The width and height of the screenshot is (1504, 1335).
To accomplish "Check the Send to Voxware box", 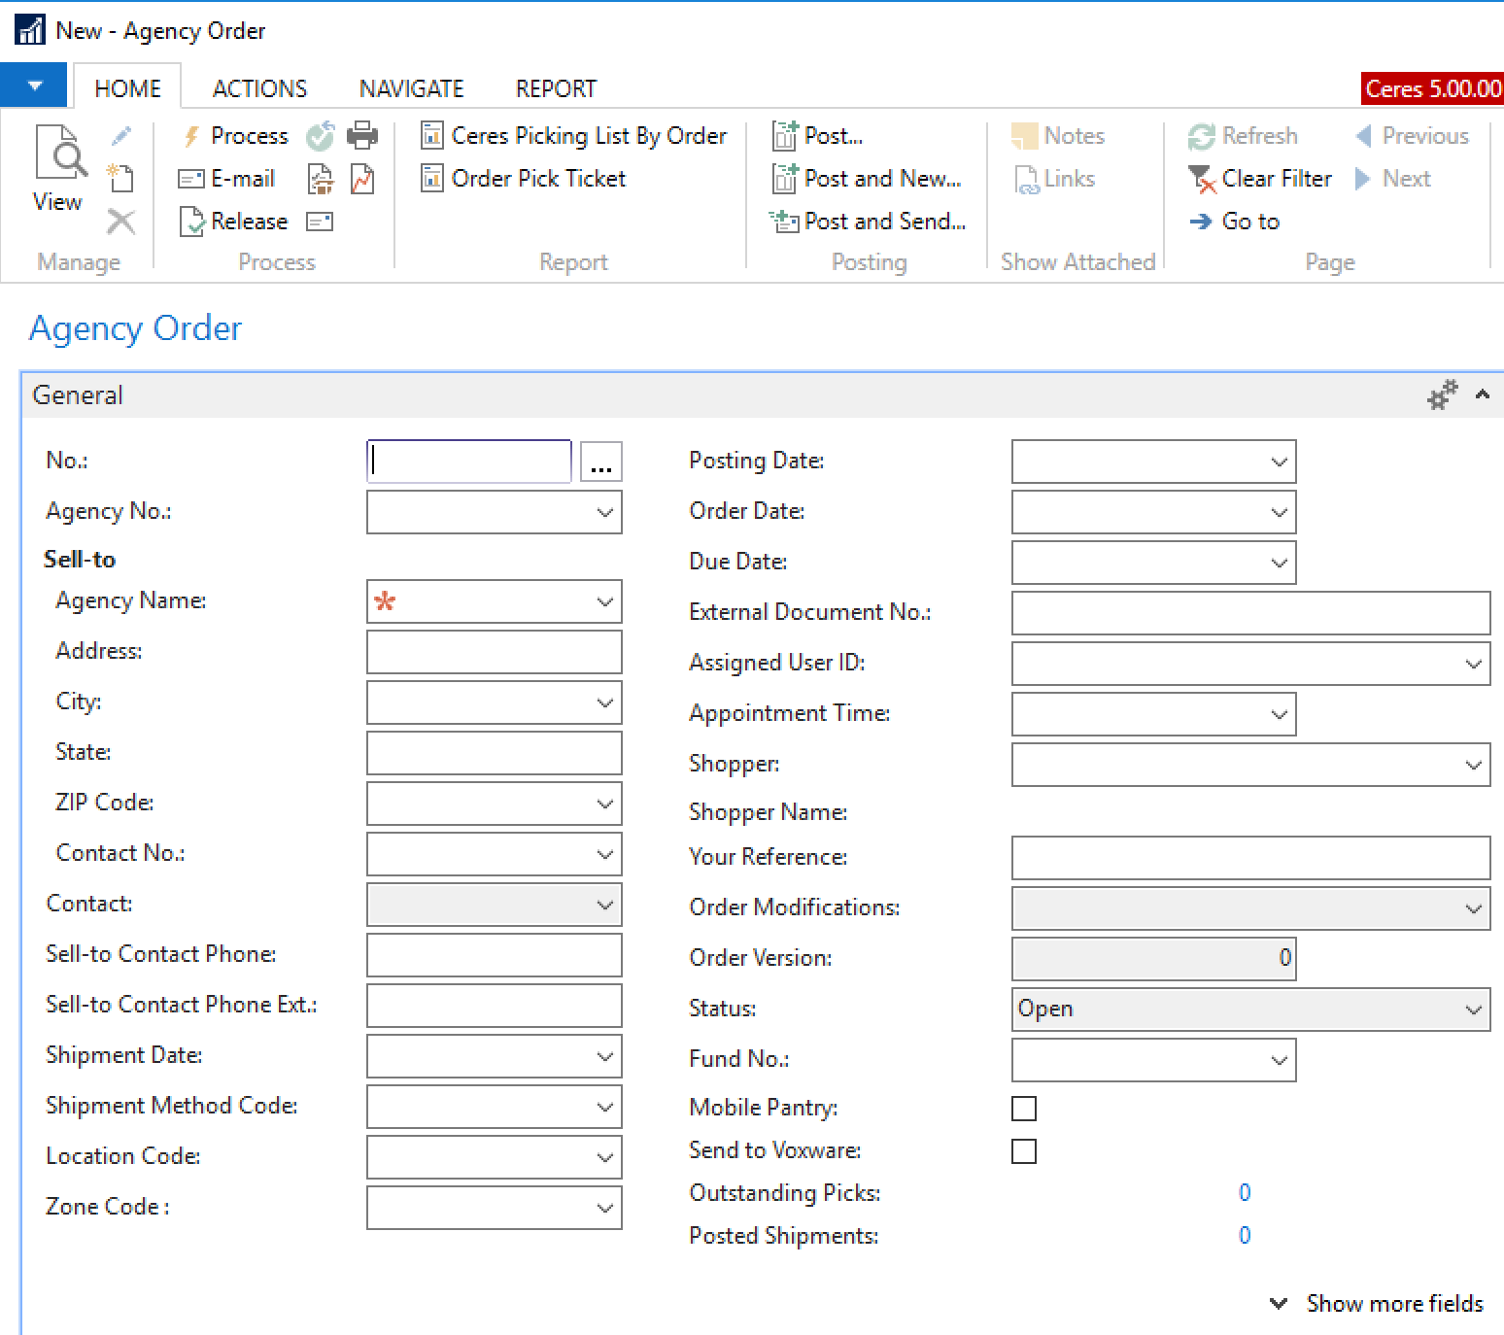I will (x=1024, y=1151).
